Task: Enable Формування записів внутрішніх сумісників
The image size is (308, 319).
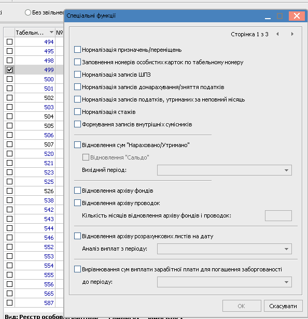Action: pos(77,124)
